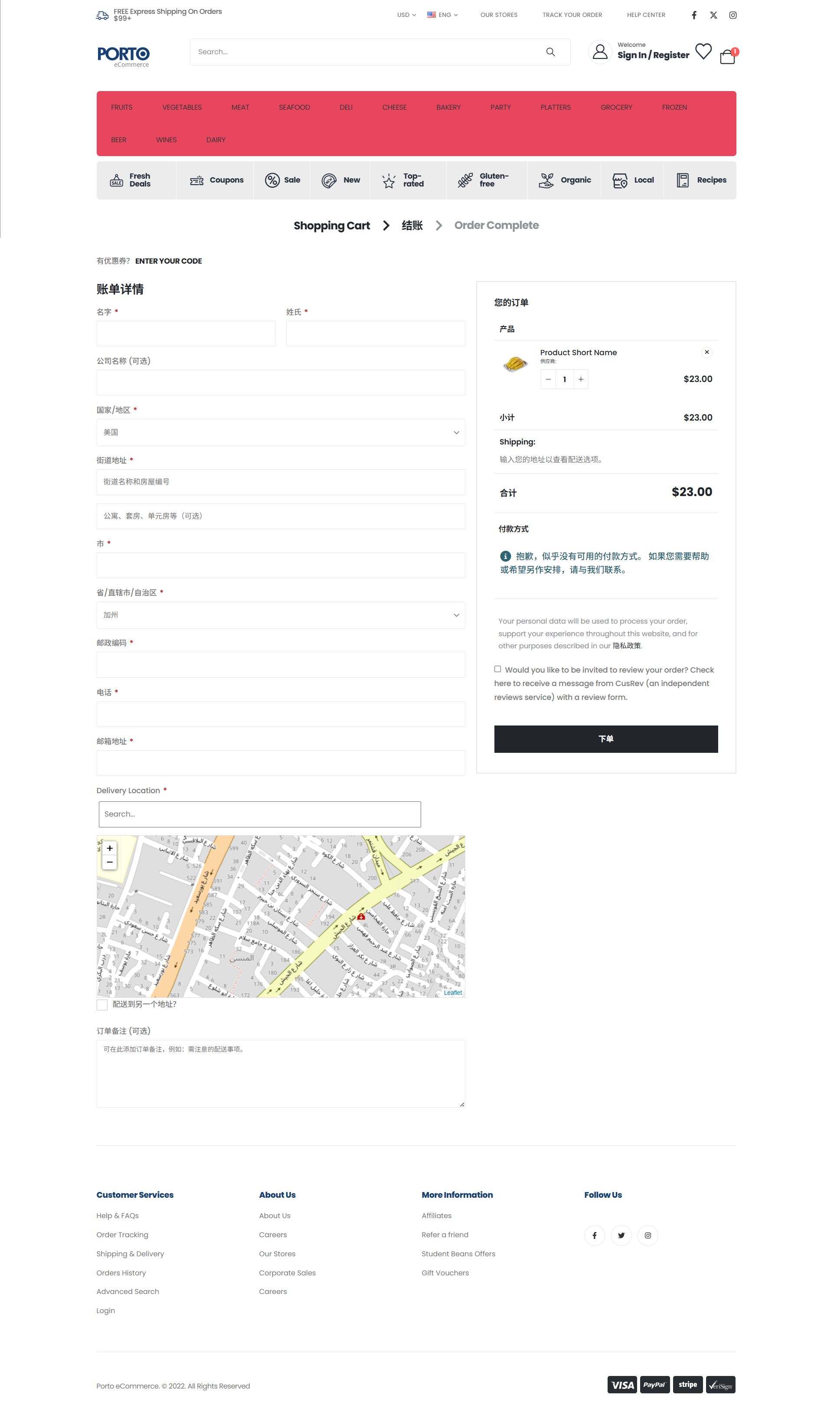The width and height of the screenshot is (824, 1415).
Task: Remove Product Short Name from order
Action: (x=706, y=352)
